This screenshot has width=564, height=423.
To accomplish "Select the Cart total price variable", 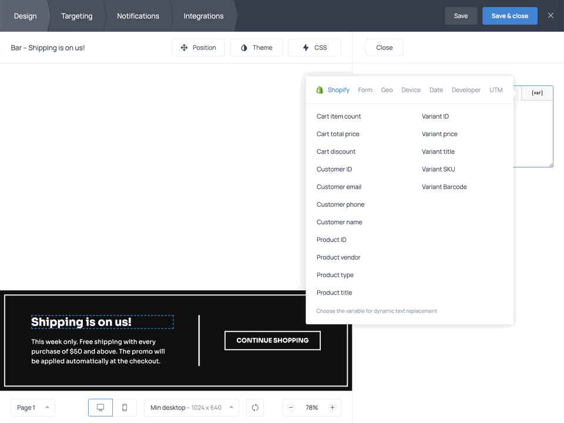I will [x=337, y=134].
